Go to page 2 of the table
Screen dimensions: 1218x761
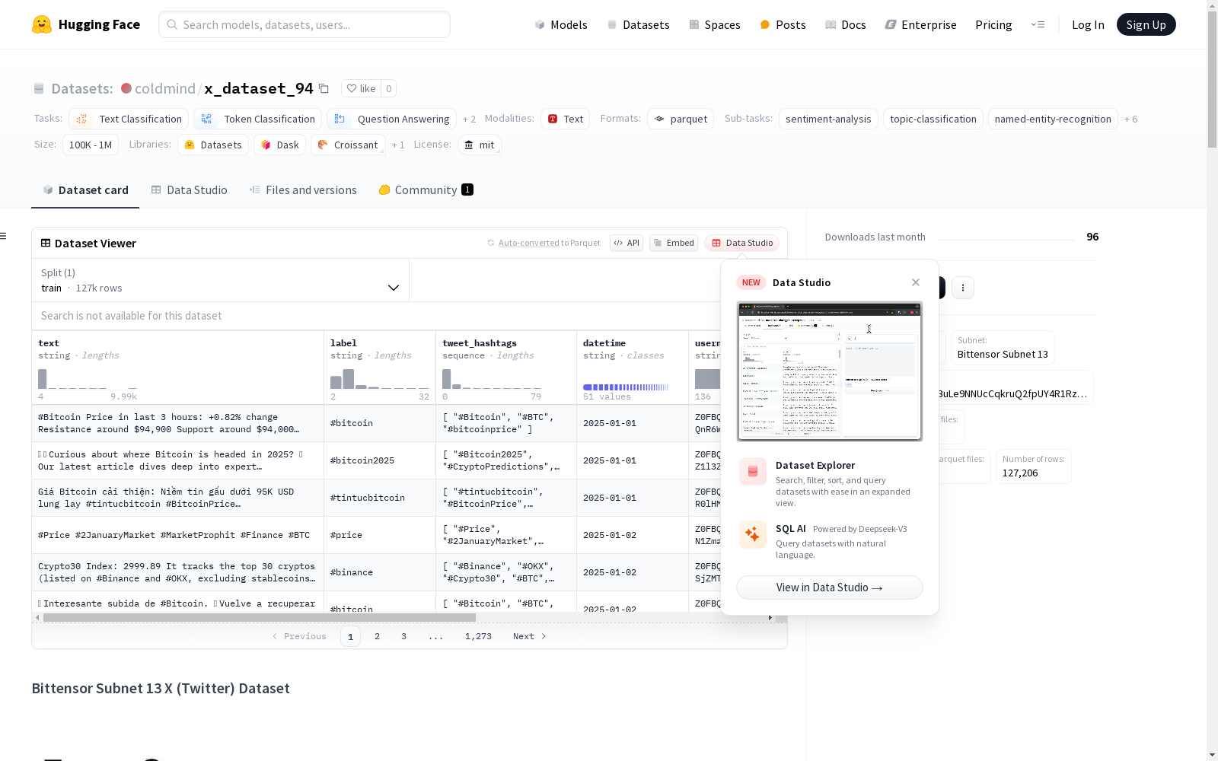377,636
